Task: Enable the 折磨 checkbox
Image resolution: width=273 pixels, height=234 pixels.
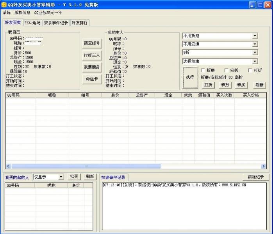Action: click(203, 71)
